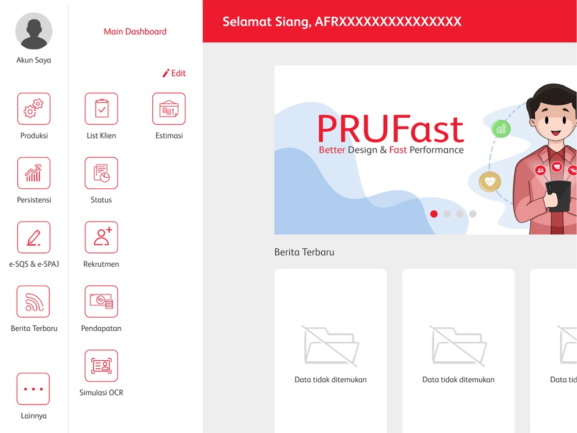Click the Persistensi label
Screen dimensions: 577x433
tap(34, 200)
